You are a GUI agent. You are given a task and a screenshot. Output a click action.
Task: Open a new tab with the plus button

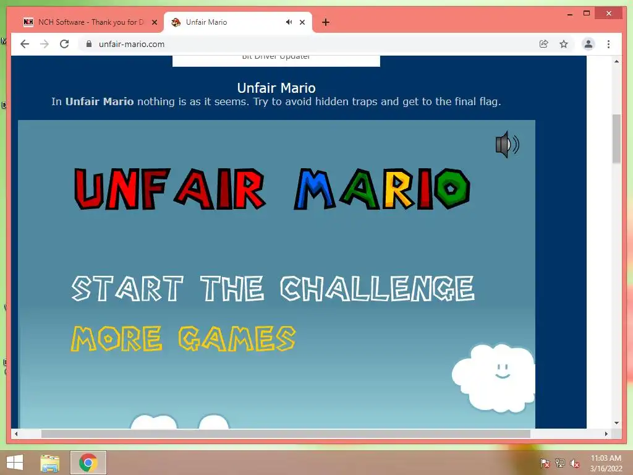point(326,22)
